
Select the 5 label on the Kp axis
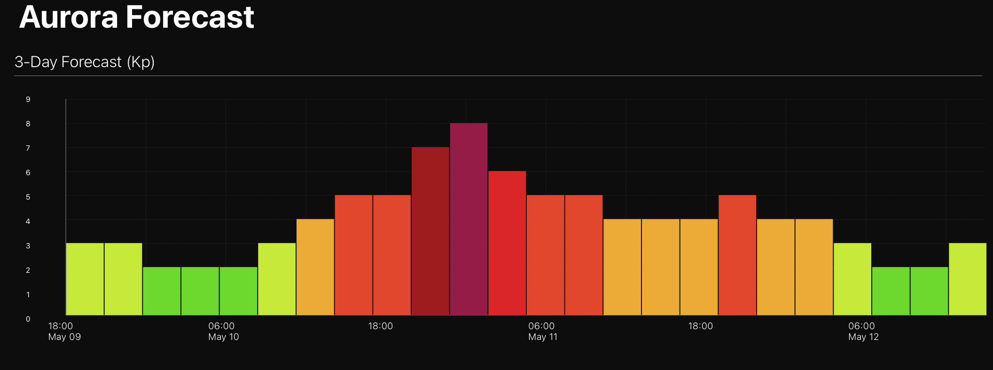coord(28,197)
